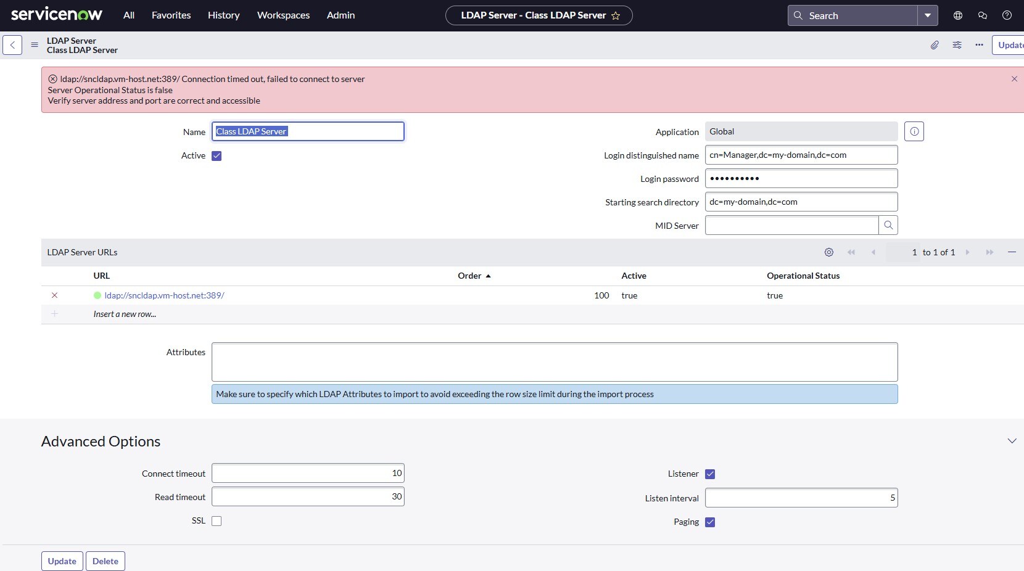Switch to the Workspaces menu
This screenshot has width=1024, height=571.
pos(283,15)
